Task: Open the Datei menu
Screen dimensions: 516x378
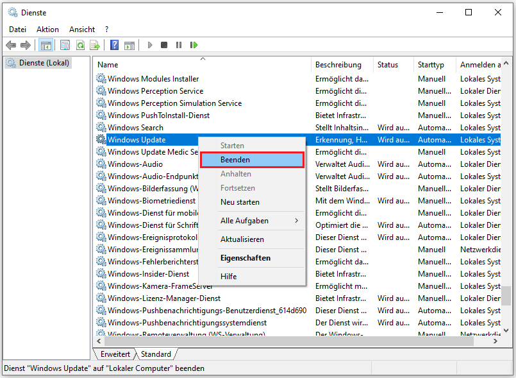Action: point(18,30)
